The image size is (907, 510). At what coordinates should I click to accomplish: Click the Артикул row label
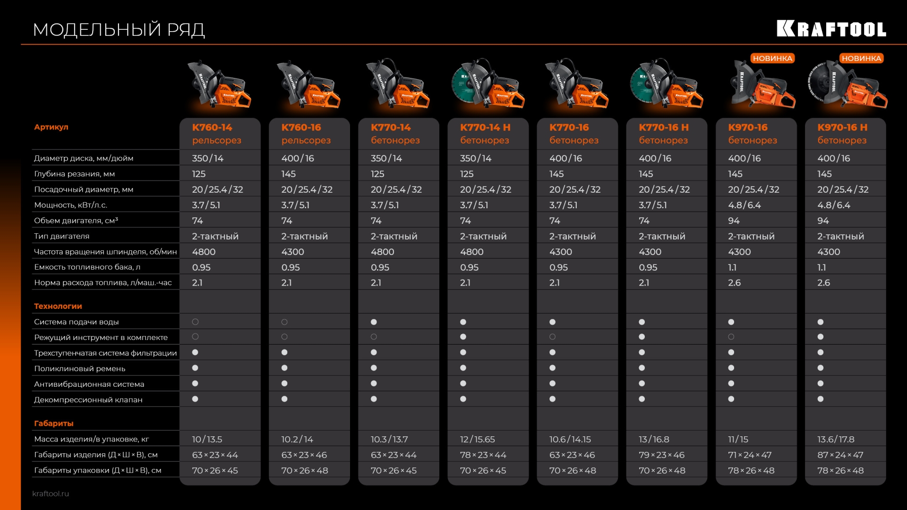(51, 127)
